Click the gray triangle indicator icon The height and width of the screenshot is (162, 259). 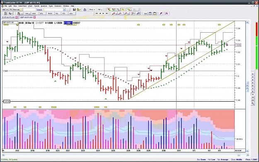(118, 10)
